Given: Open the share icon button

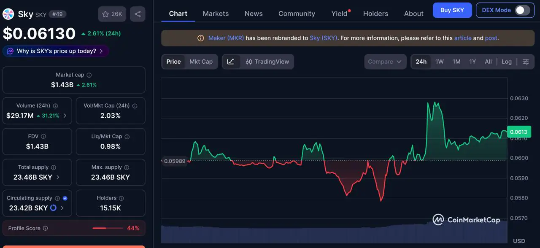Looking at the screenshot, I should click(138, 14).
